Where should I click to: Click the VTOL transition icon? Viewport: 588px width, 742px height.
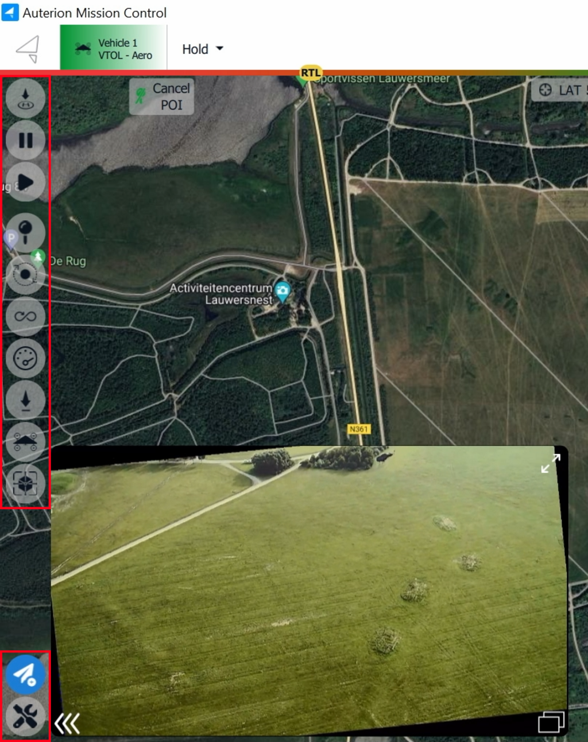pos(25,441)
